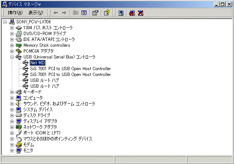Screen dimensions: 234x164
Task: Toggle the show/hide console tree icon
Action: 84,13
